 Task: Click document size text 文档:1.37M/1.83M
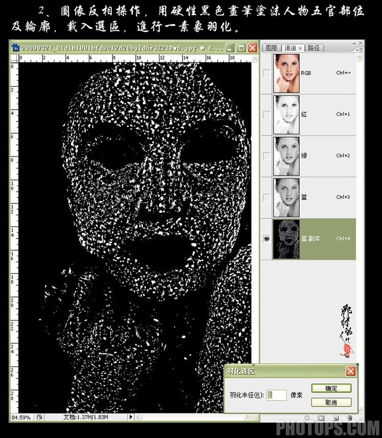tap(86, 417)
